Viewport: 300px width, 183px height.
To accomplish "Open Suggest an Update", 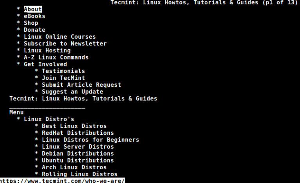I will click(72, 92).
